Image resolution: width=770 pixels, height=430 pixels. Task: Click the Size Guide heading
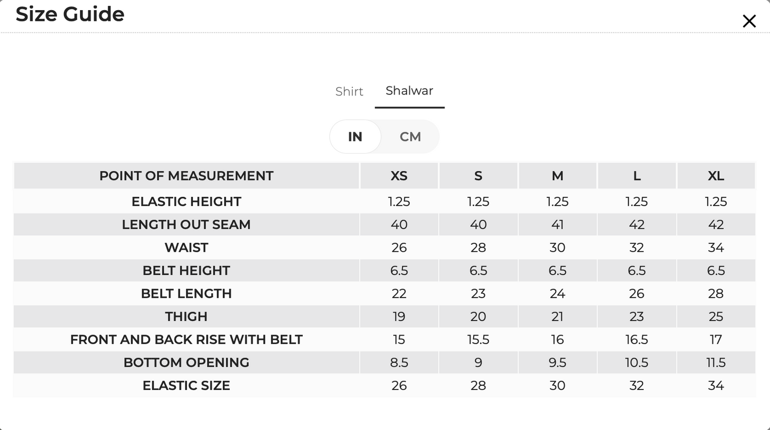coord(70,14)
